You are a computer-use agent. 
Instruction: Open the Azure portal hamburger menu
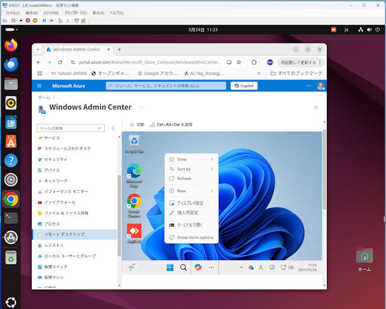click(39, 86)
